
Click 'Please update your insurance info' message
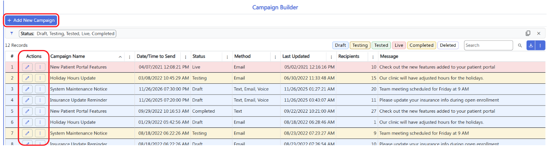coord(439,100)
